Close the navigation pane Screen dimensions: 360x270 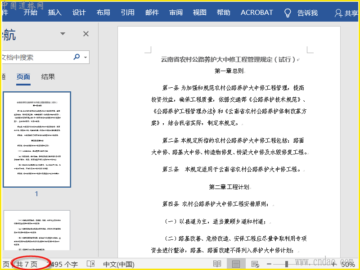tap(86, 34)
